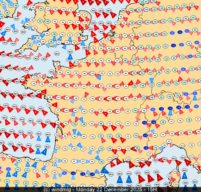Click +10 label on Brittany's western tip
Screen dimensions: 201x192
[22, 79]
